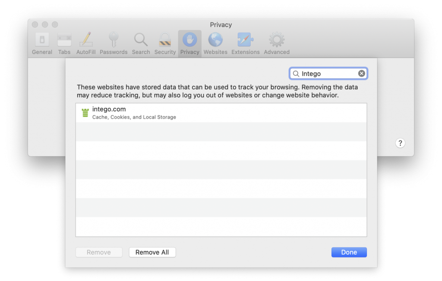
Task: Click the magnifying glass in the search field
Action: (296, 73)
